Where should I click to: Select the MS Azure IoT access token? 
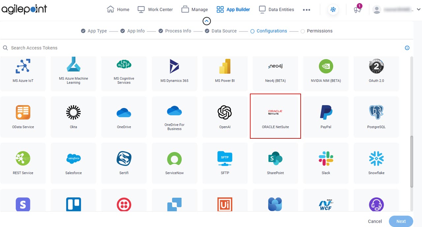(23, 73)
